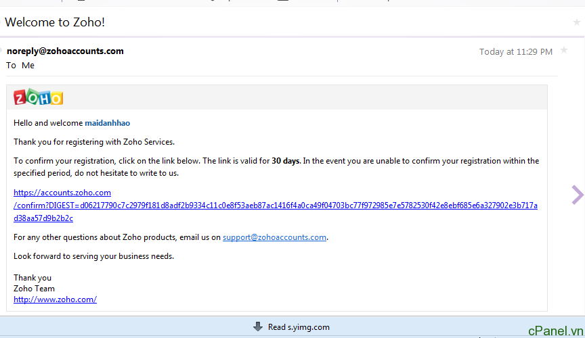The width and height of the screenshot is (585, 338).
Task: Click the Zoho logo in email
Action: click(x=39, y=97)
